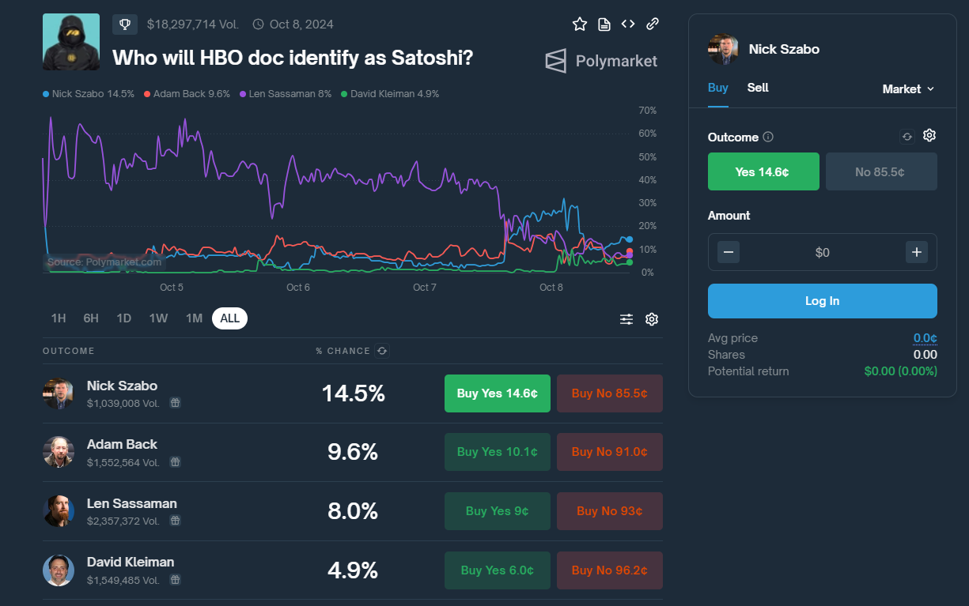Screen dimensions: 969x606
Task: Click the 14.5% chance value
Action: coord(353,393)
